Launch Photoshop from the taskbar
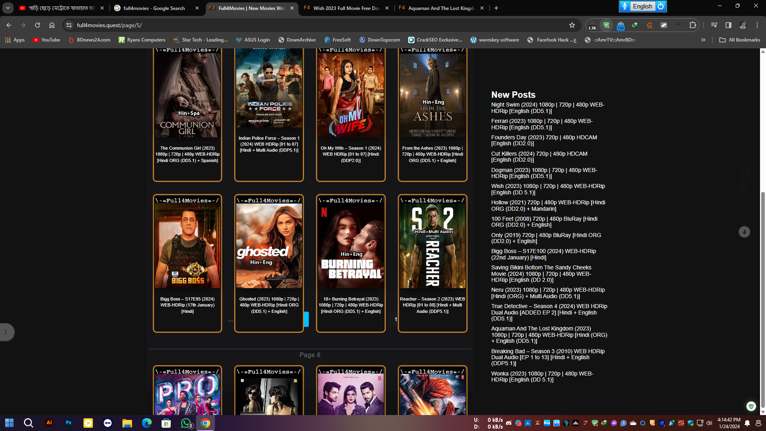Image resolution: width=766 pixels, height=431 pixels. click(x=68, y=423)
